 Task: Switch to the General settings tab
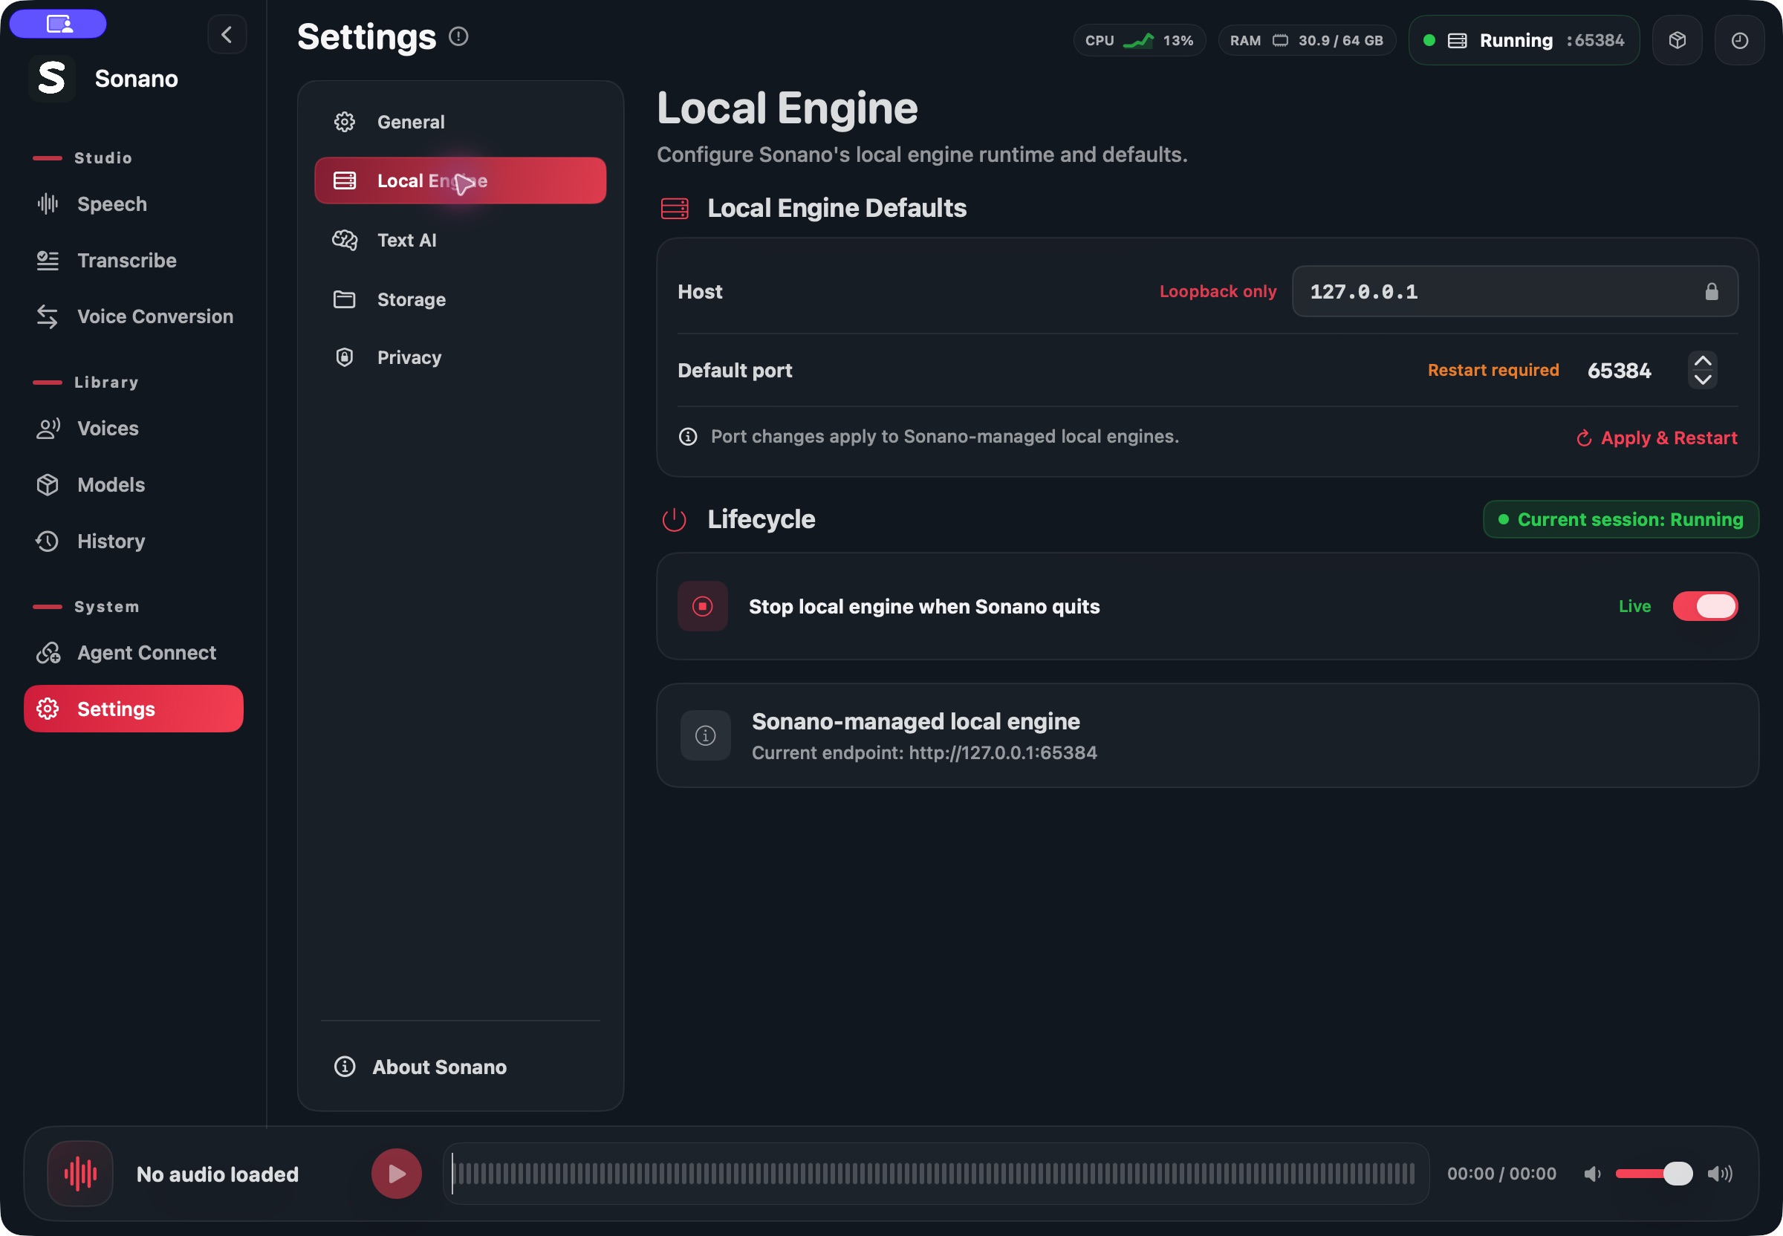(x=460, y=122)
